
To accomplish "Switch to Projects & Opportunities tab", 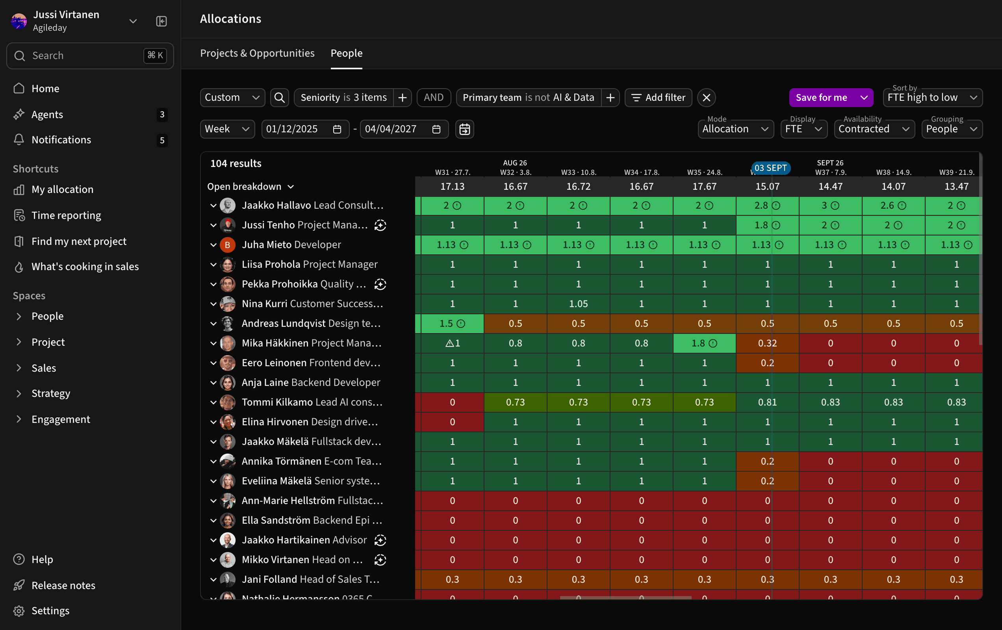I will pos(257,53).
